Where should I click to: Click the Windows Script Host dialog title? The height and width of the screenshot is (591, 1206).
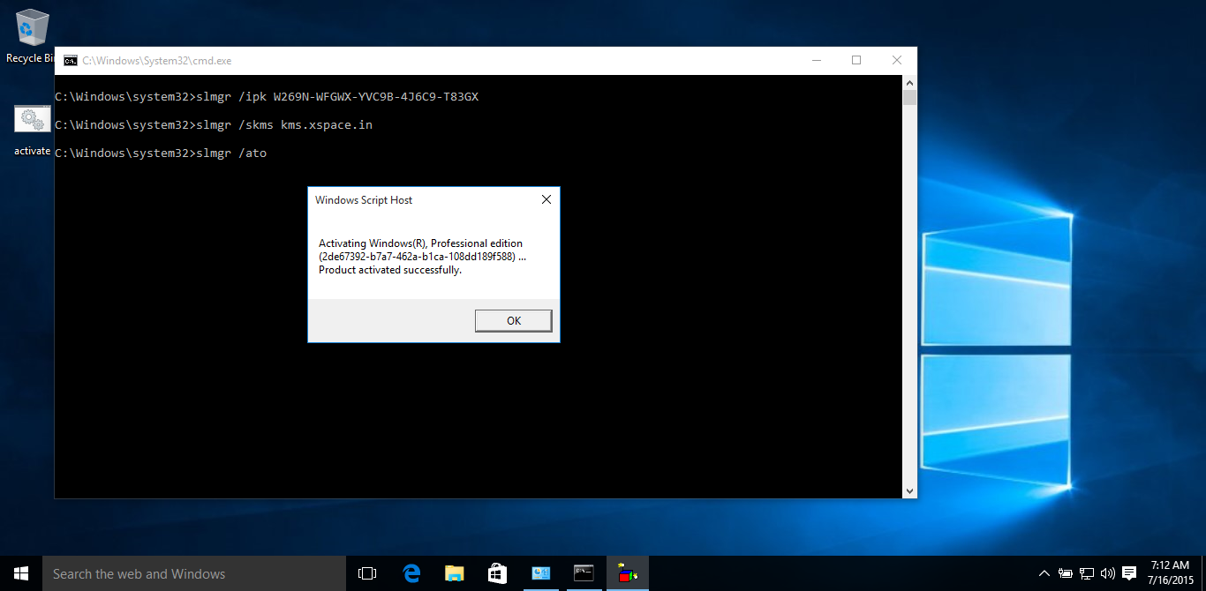click(364, 200)
